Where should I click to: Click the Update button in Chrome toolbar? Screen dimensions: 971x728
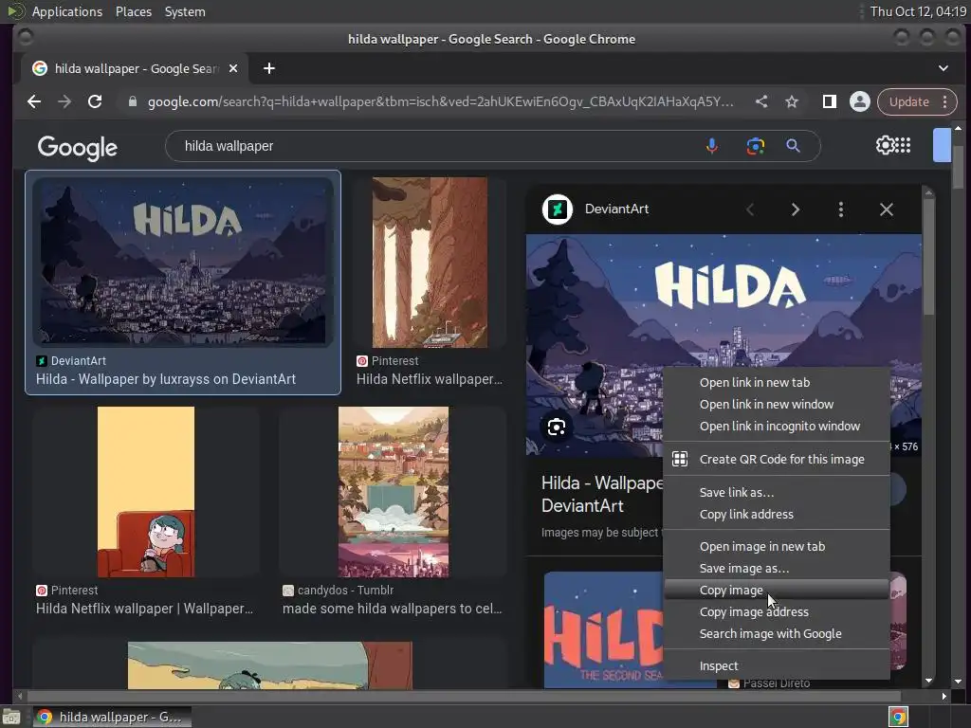tap(909, 101)
